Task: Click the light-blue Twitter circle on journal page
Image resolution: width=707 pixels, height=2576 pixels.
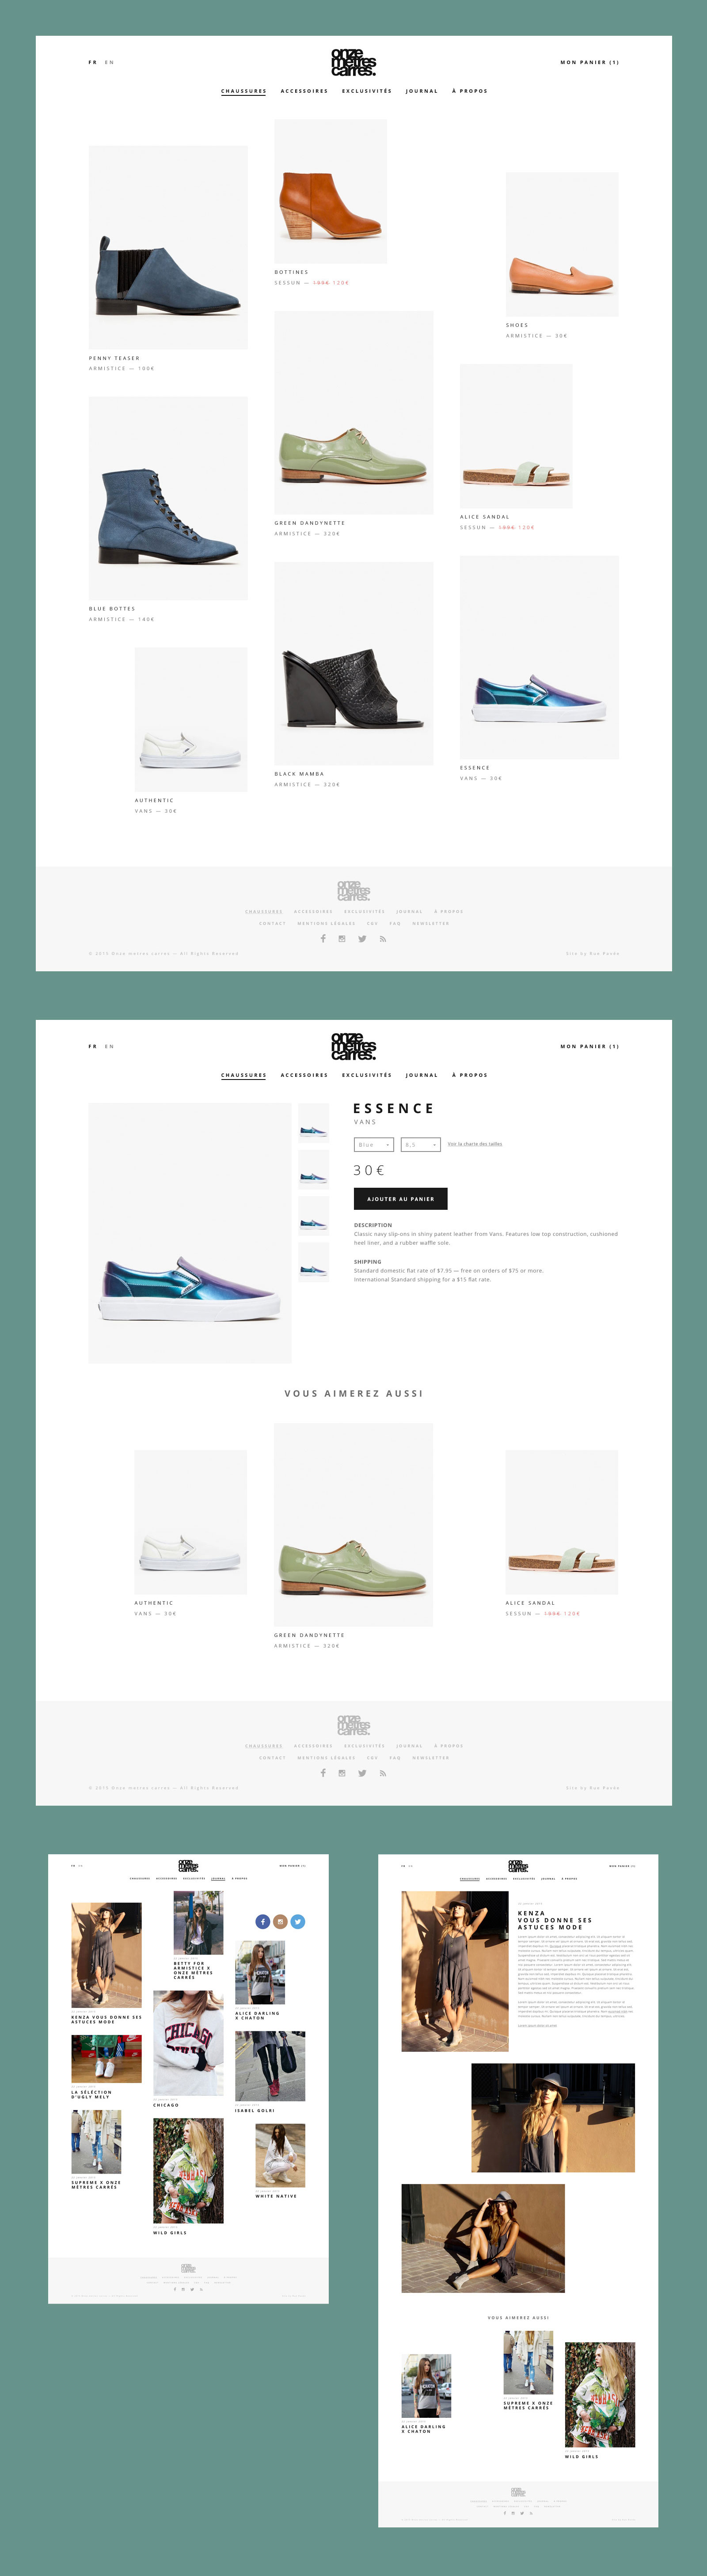Action: (298, 1921)
